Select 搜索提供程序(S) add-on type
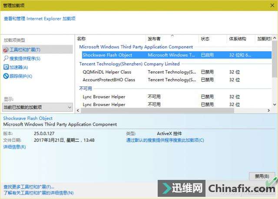The width and height of the screenshot is (278, 199). (x=25, y=59)
